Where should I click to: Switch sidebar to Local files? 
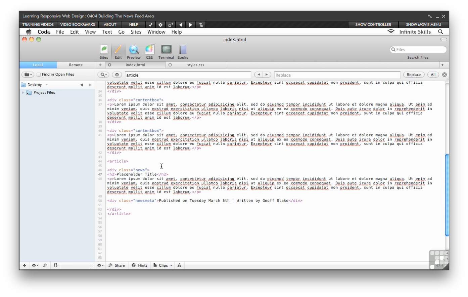coord(38,65)
